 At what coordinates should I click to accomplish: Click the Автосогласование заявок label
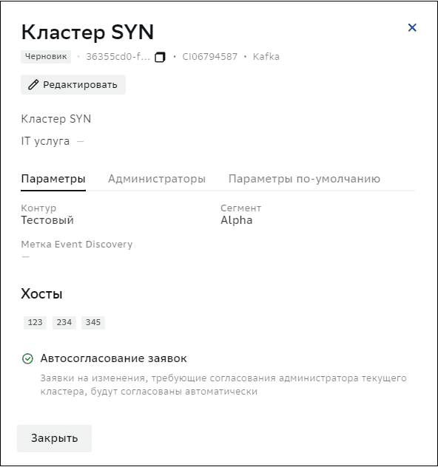pos(114,358)
